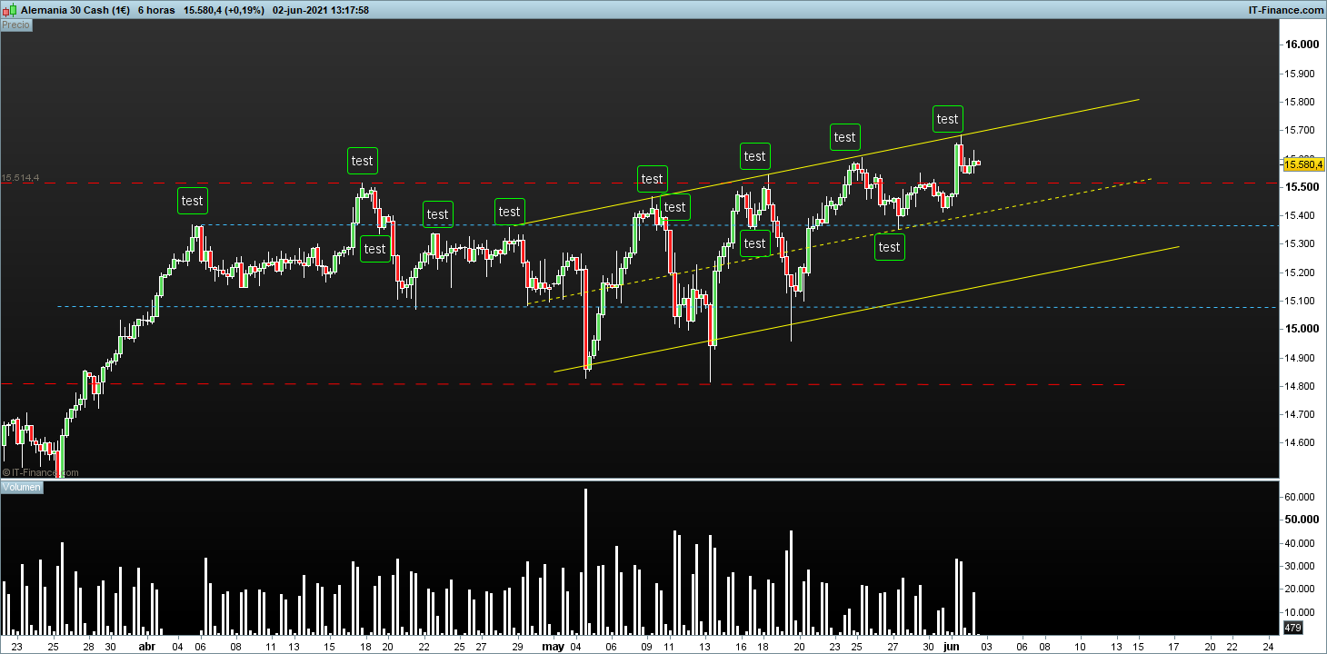Image resolution: width=1327 pixels, height=654 pixels.
Task: Click the 15.580,4 (+0,19%) quote in header
Action: click(x=224, y=9)
